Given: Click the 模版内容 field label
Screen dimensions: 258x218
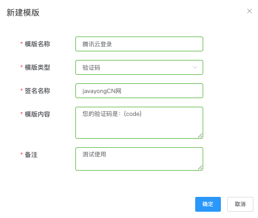Looking at the screenshot, I should 37,114.
